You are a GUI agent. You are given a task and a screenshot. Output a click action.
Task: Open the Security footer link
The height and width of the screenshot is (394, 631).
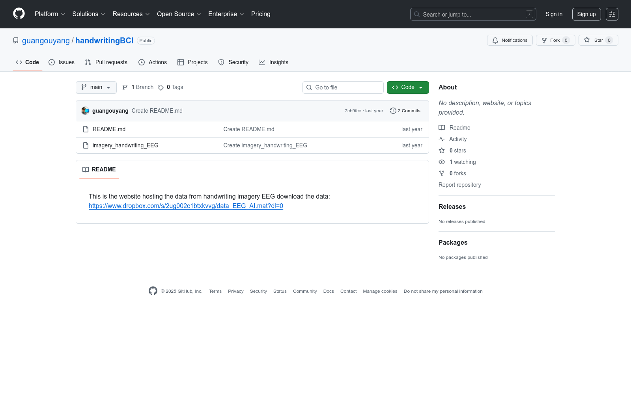(258, 291)
